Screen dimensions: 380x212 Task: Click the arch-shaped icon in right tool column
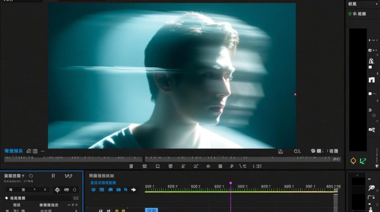pyautogui.click(x=371, y=80)
